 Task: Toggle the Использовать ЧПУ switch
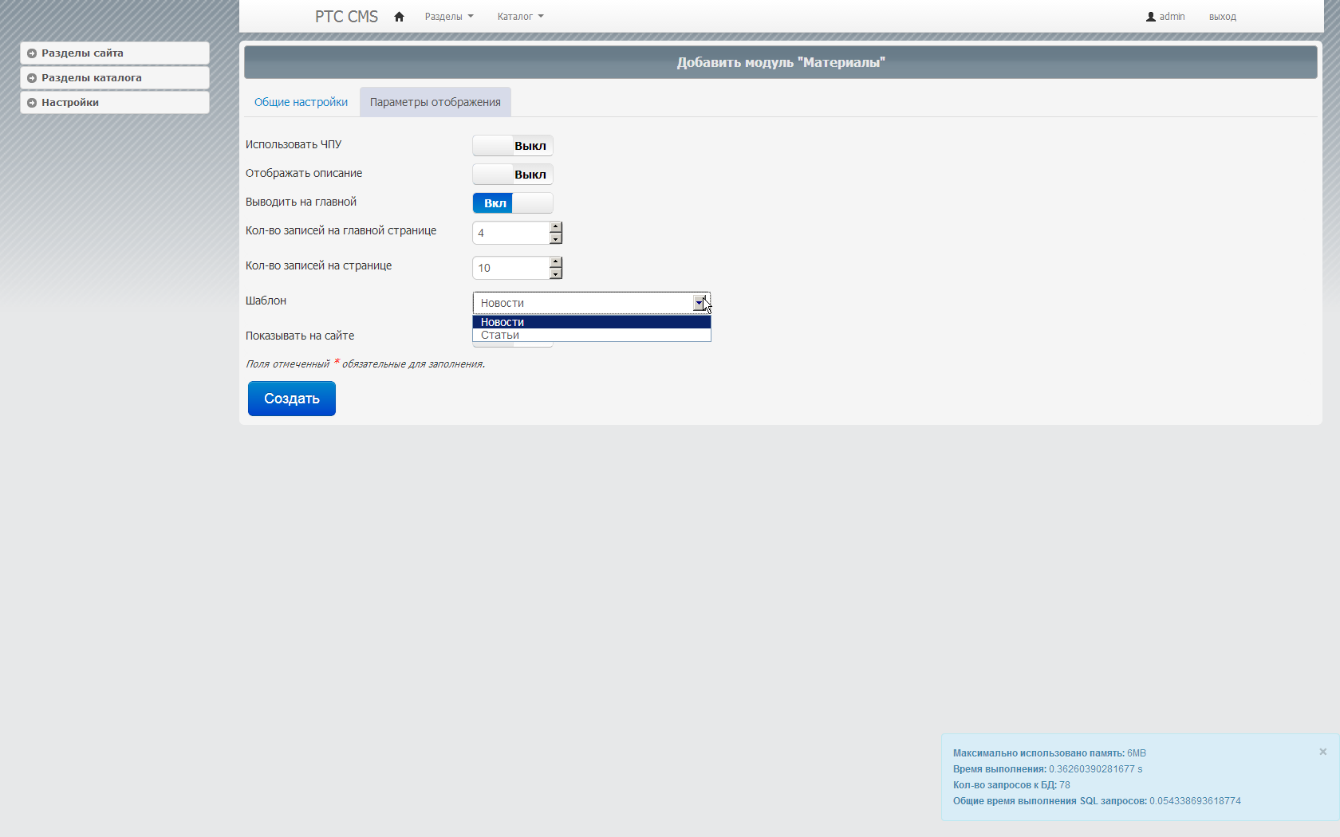pos(513,146)
